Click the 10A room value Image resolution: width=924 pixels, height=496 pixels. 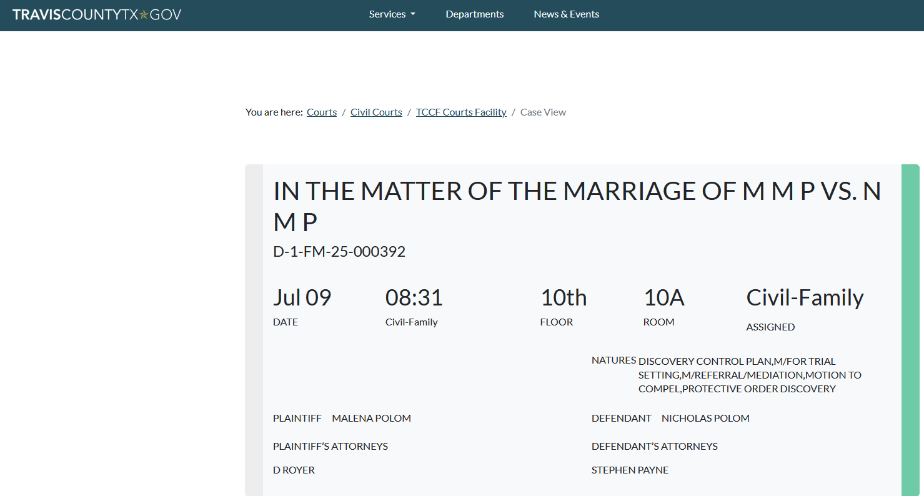click(664, 297)
